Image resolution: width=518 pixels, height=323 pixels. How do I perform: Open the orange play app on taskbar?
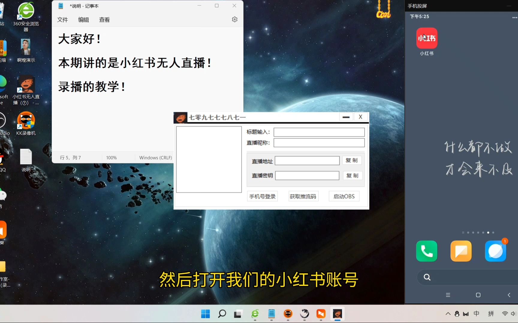tap(321, 314)
